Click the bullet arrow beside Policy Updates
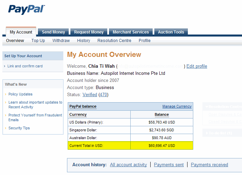This screenshot has height=175, width=242. click(x=5, y=94)
